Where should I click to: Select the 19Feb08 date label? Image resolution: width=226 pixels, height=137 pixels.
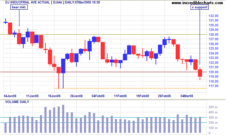pyautogui.click(x=143, y=96)
